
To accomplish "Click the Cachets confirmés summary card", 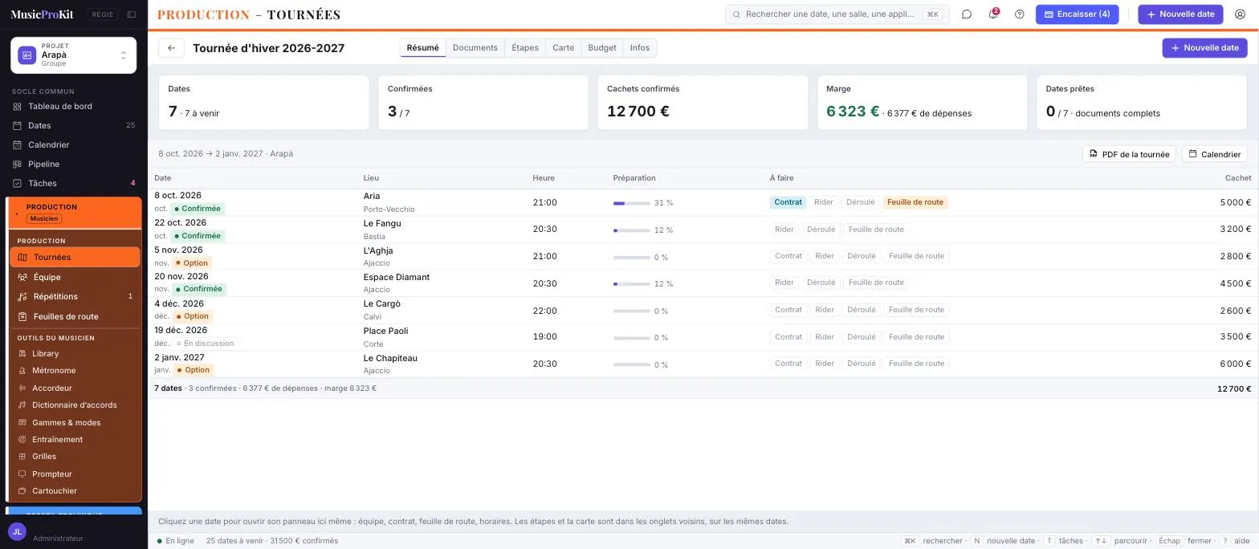I will 703,103.
